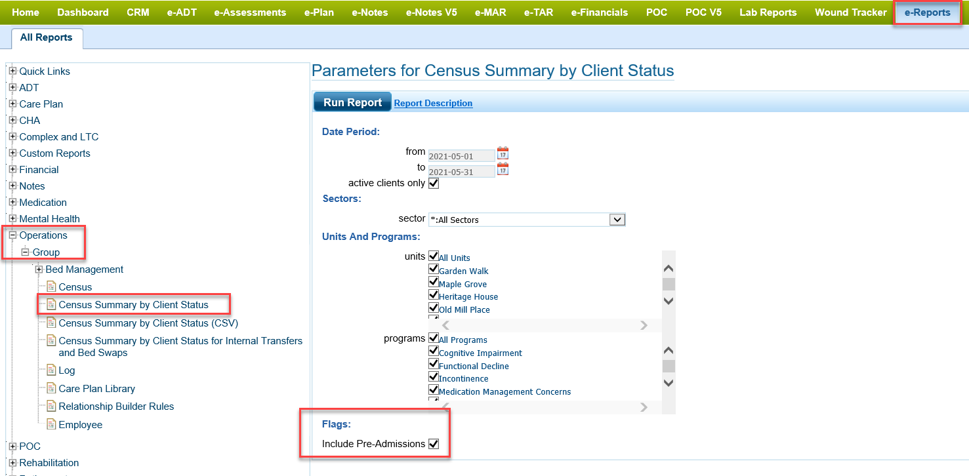The height and width of the screenshot is (476, 969).
Task: Click the Census Summary by Client Status (CSV) icon
Action: (51, 323)
